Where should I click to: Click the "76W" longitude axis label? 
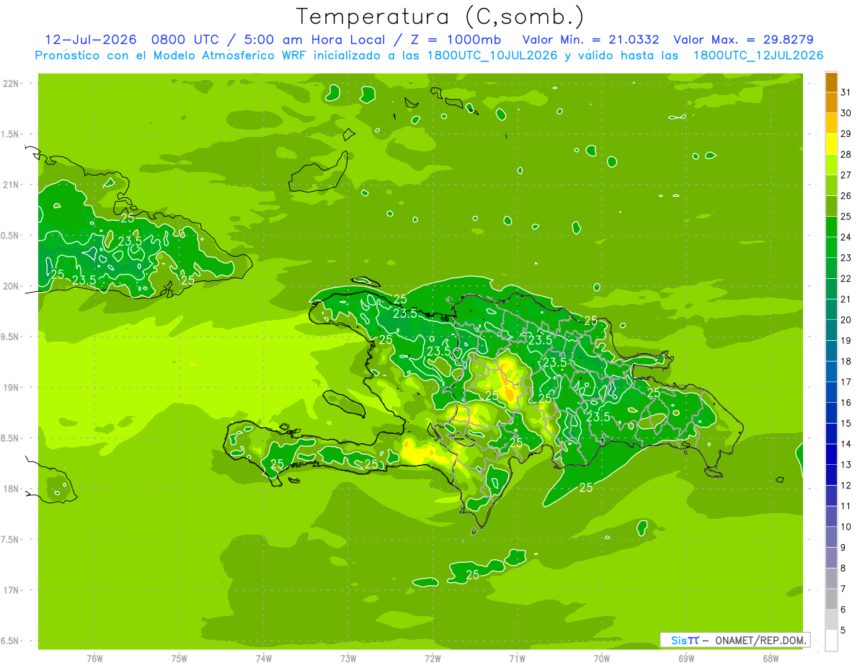(x=94, y=659)
